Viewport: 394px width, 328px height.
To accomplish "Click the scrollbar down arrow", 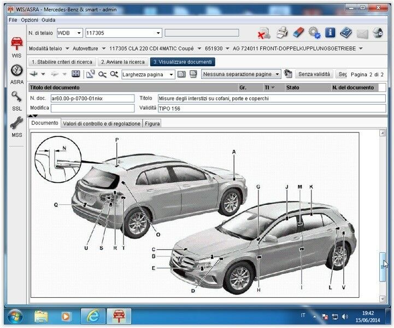I will point(382,299).
